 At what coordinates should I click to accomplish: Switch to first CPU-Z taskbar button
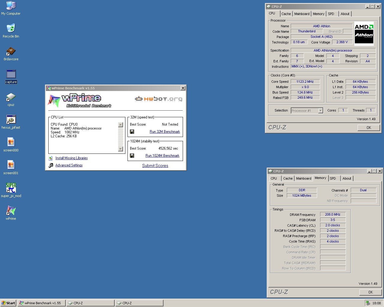(90, 303)
